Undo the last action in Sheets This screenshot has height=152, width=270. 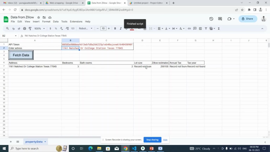click(x=13, y=29)
